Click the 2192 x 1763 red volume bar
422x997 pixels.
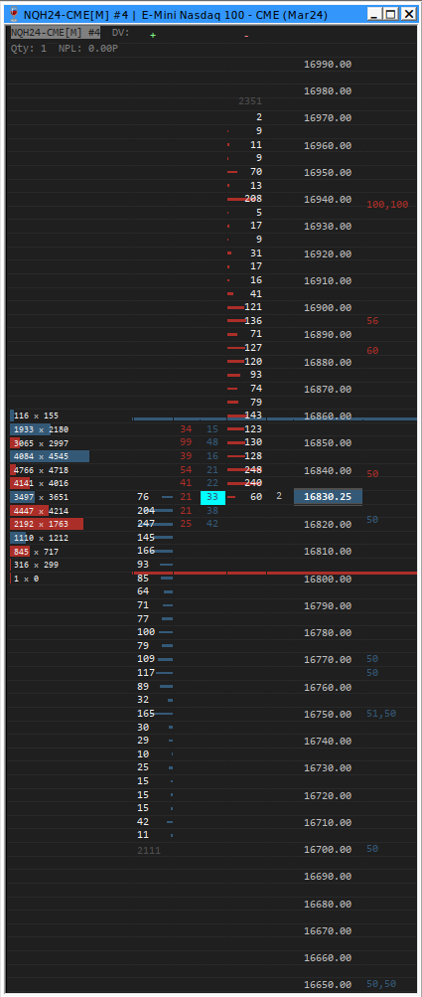(47, 524)
